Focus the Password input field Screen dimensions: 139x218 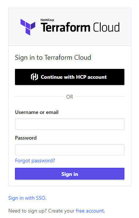point(70,150)
